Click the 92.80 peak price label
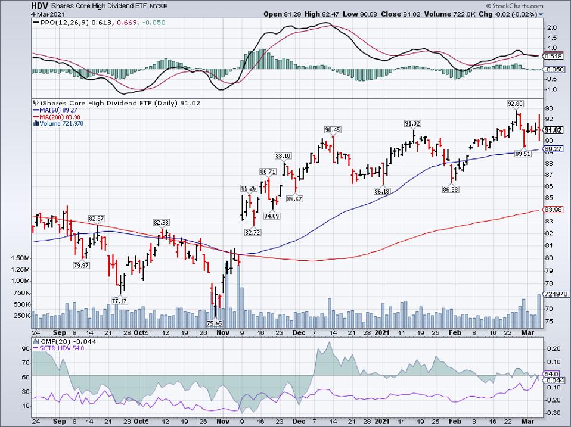Viewport: 571px width, 427px height. coord(515,104)
